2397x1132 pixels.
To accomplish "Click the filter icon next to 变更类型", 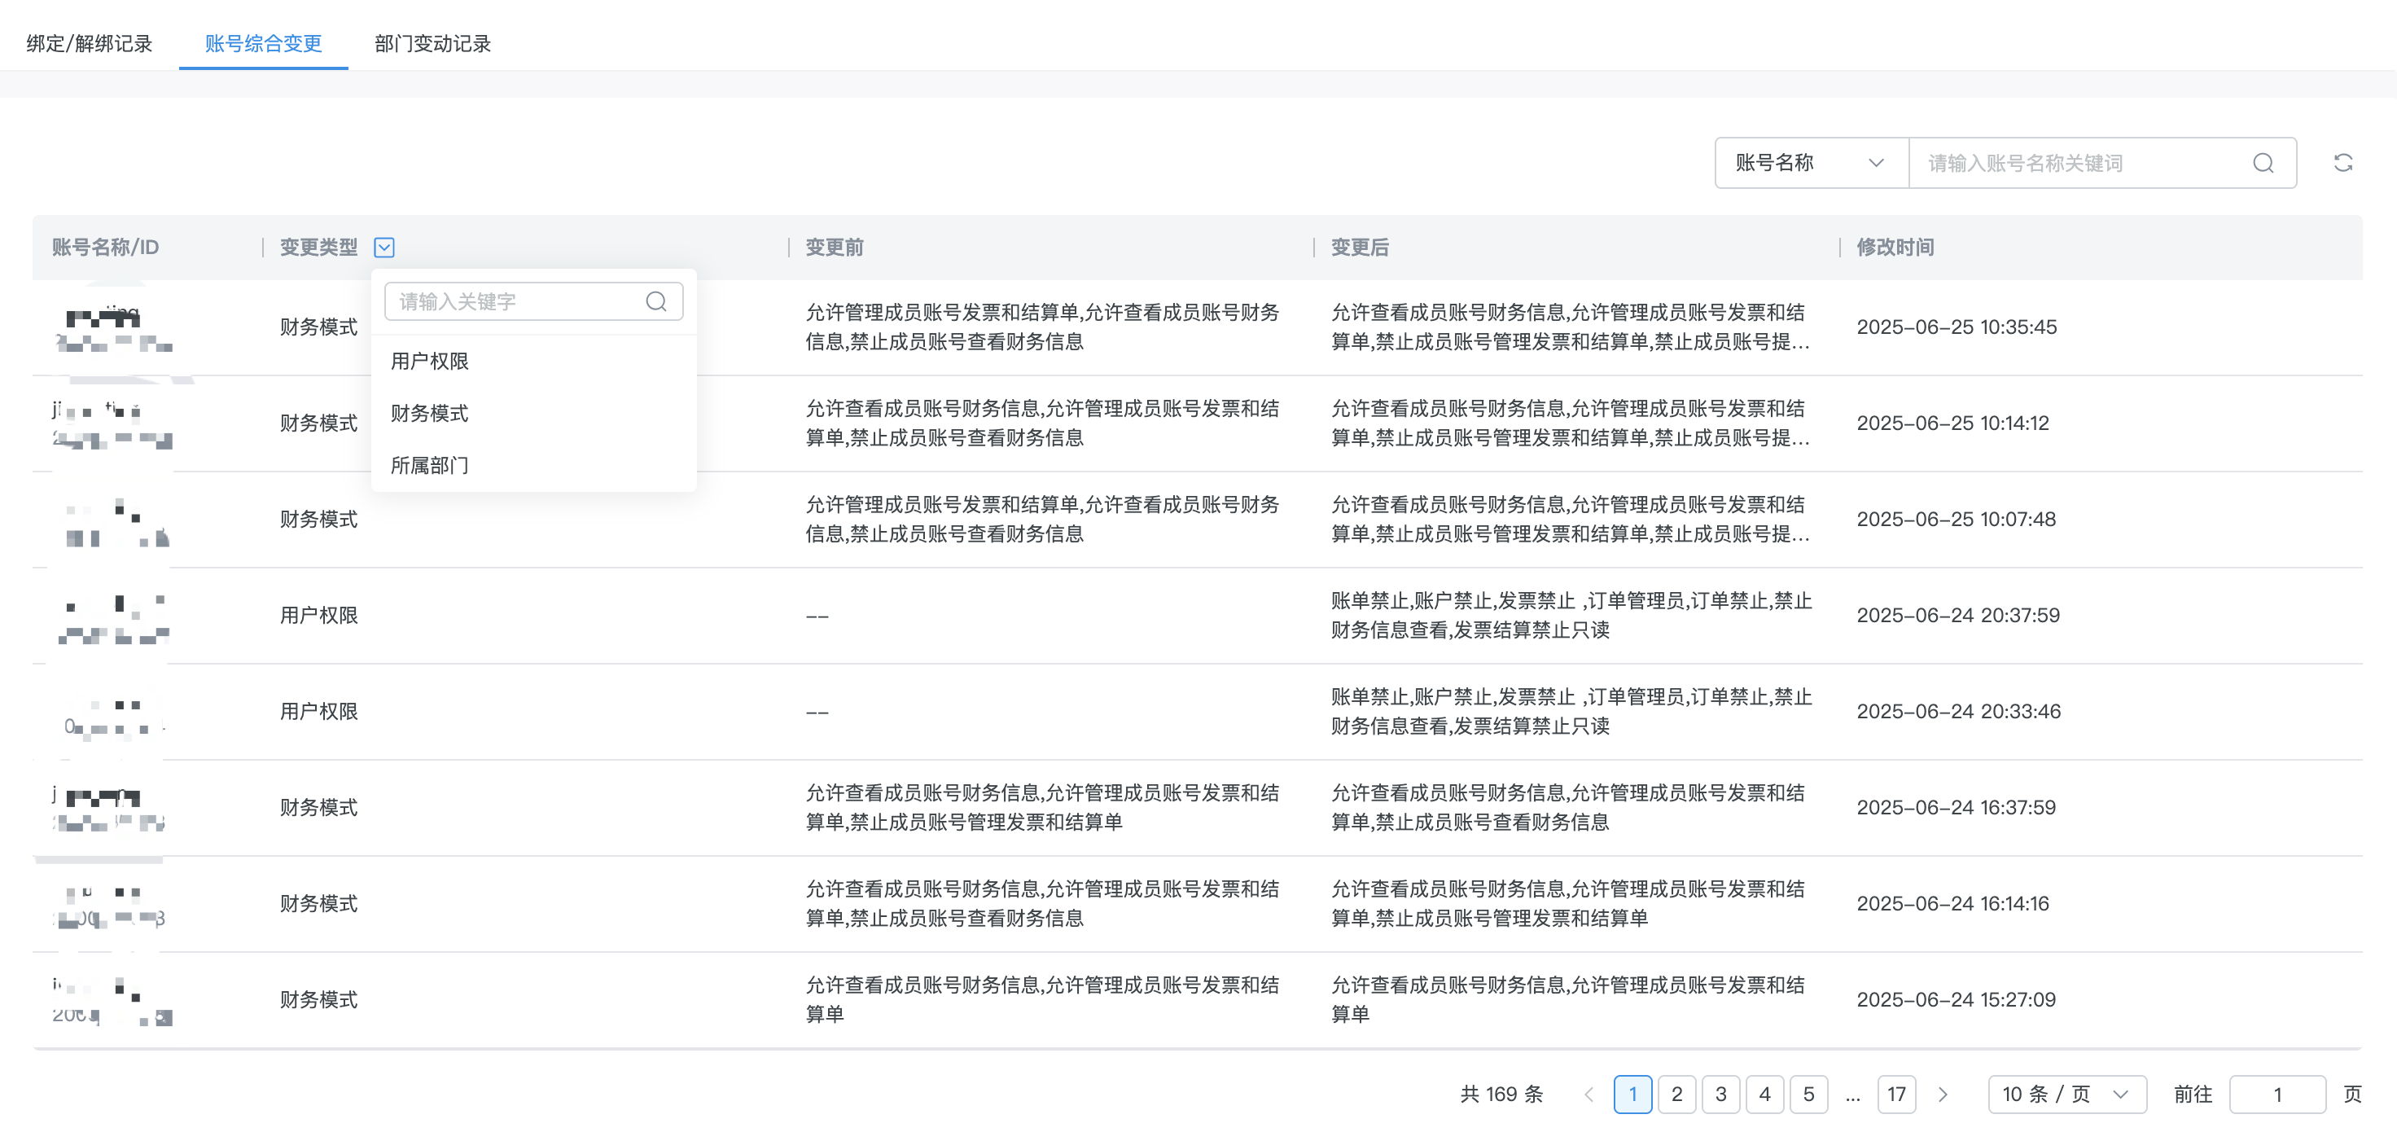I will [383, 247].
